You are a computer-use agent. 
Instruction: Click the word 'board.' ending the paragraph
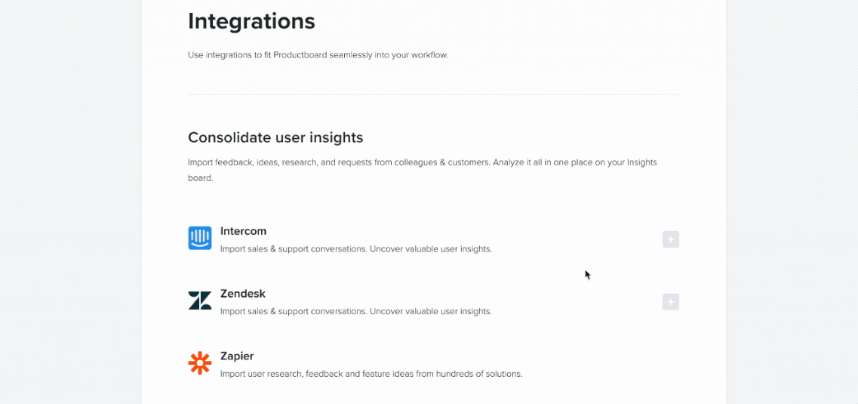(200, 178)
